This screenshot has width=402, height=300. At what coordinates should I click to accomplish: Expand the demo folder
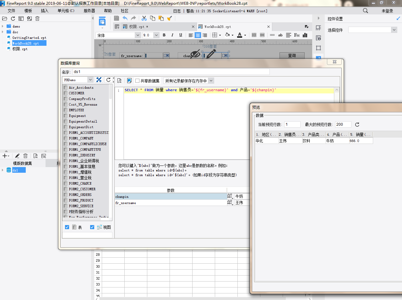coord(3,26)
